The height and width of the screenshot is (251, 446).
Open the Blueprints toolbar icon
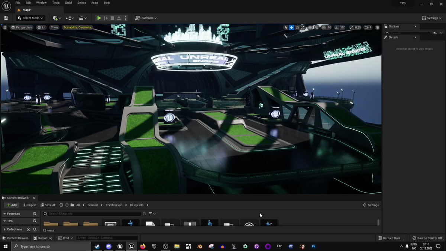(68, 18)
